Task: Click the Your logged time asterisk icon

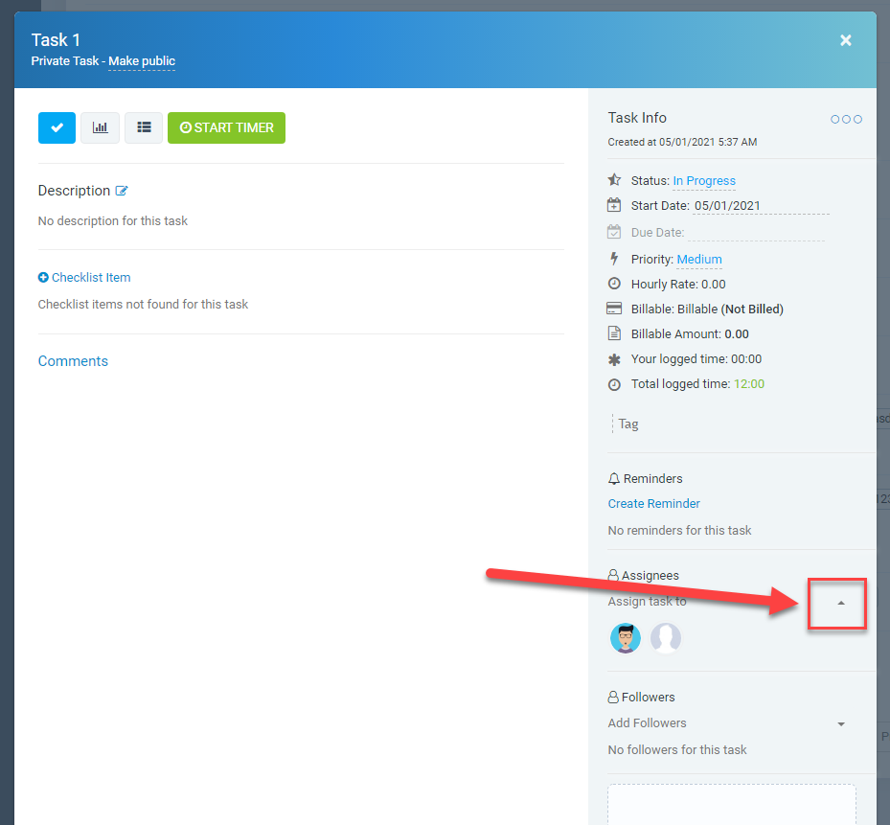Action: point(614,359)
